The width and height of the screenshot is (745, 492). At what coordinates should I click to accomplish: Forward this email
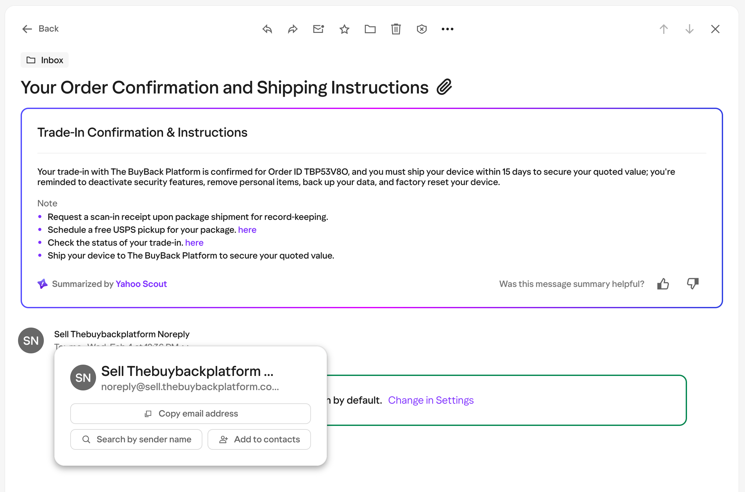293,29
